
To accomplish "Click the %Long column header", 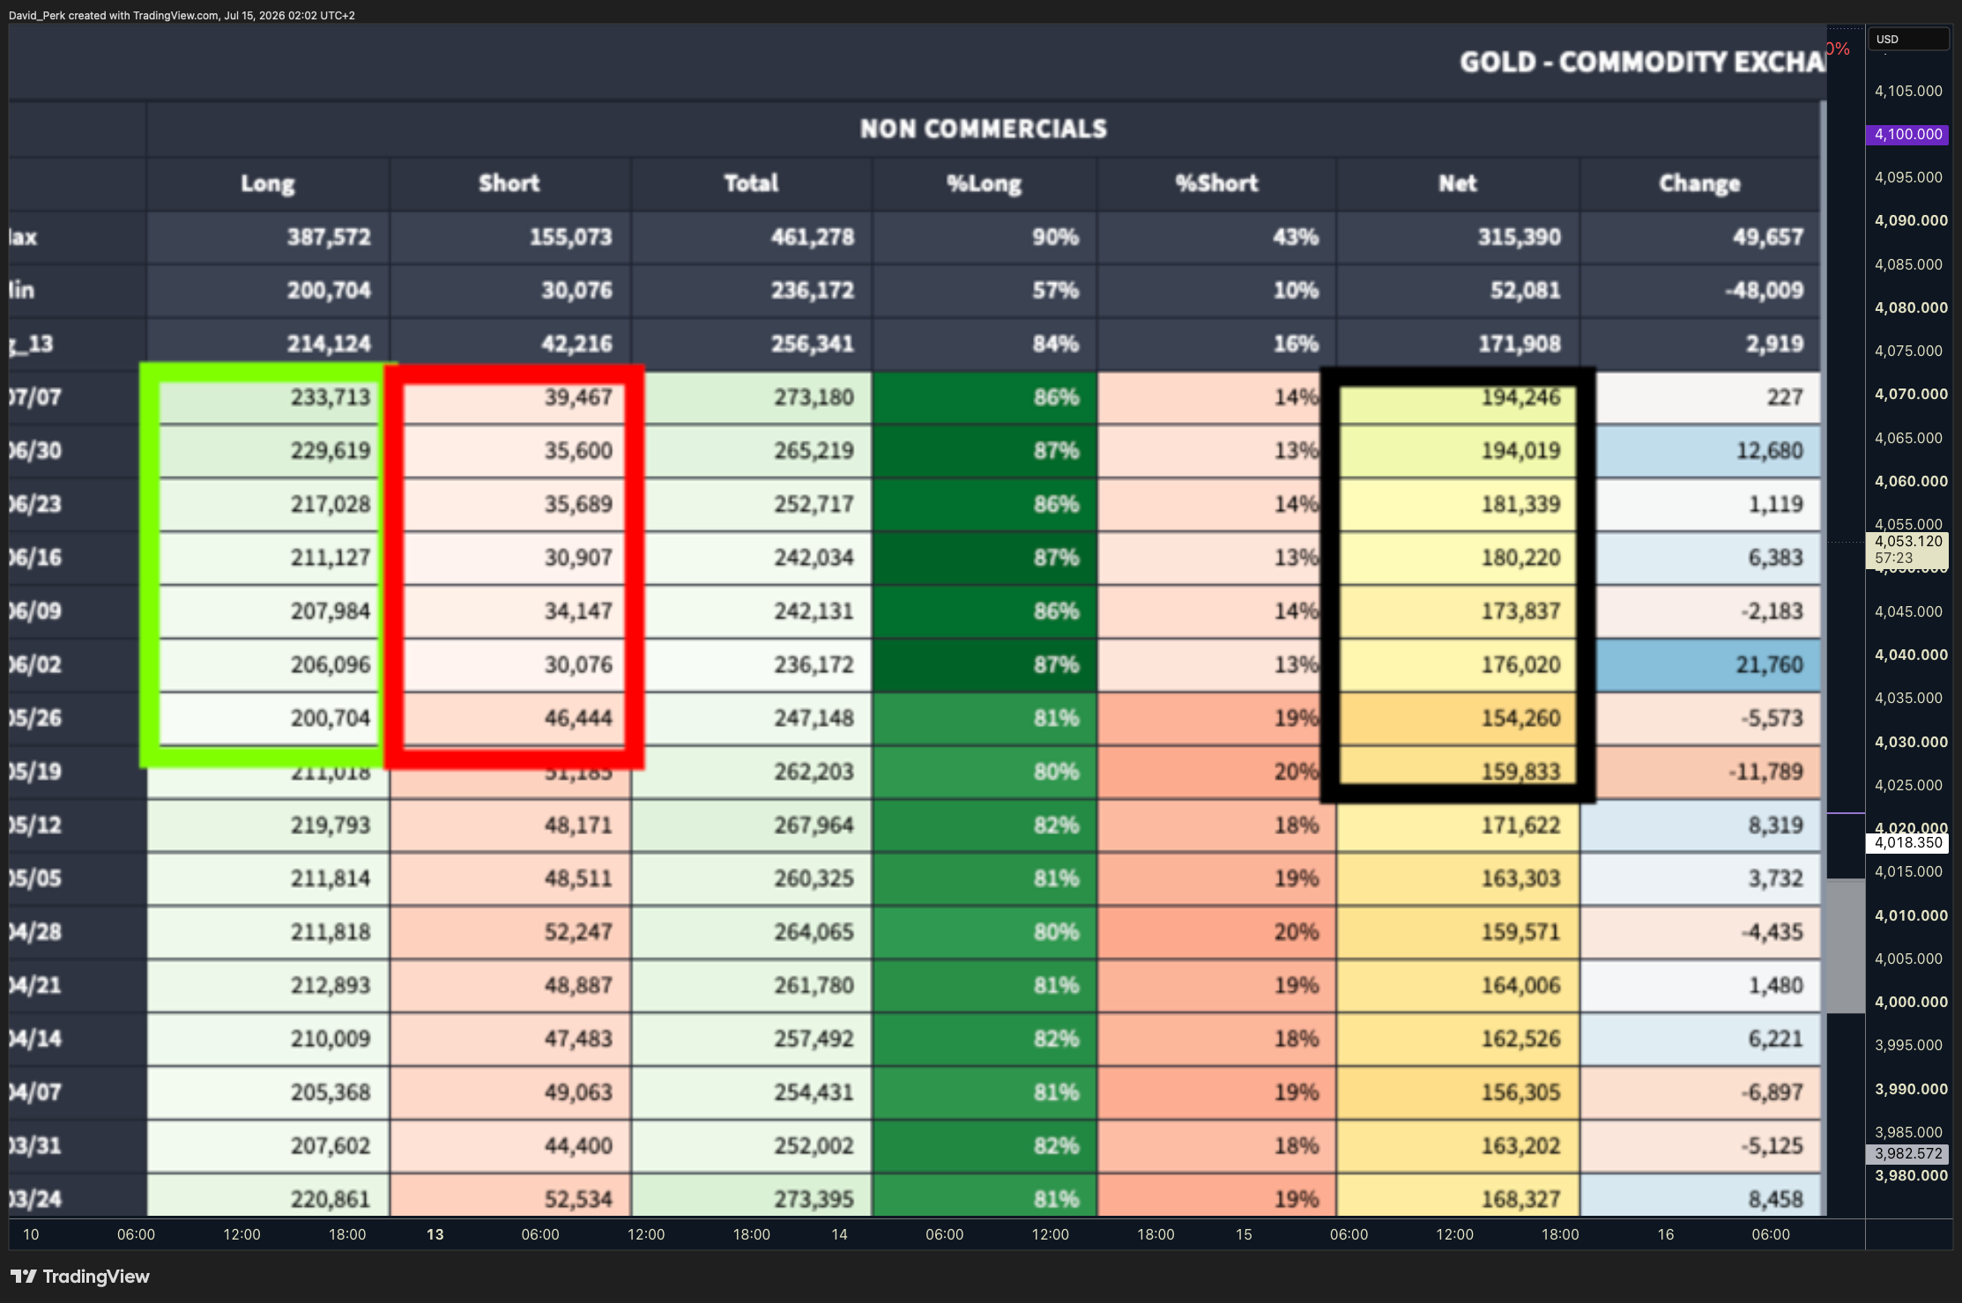I will (984, 183).
